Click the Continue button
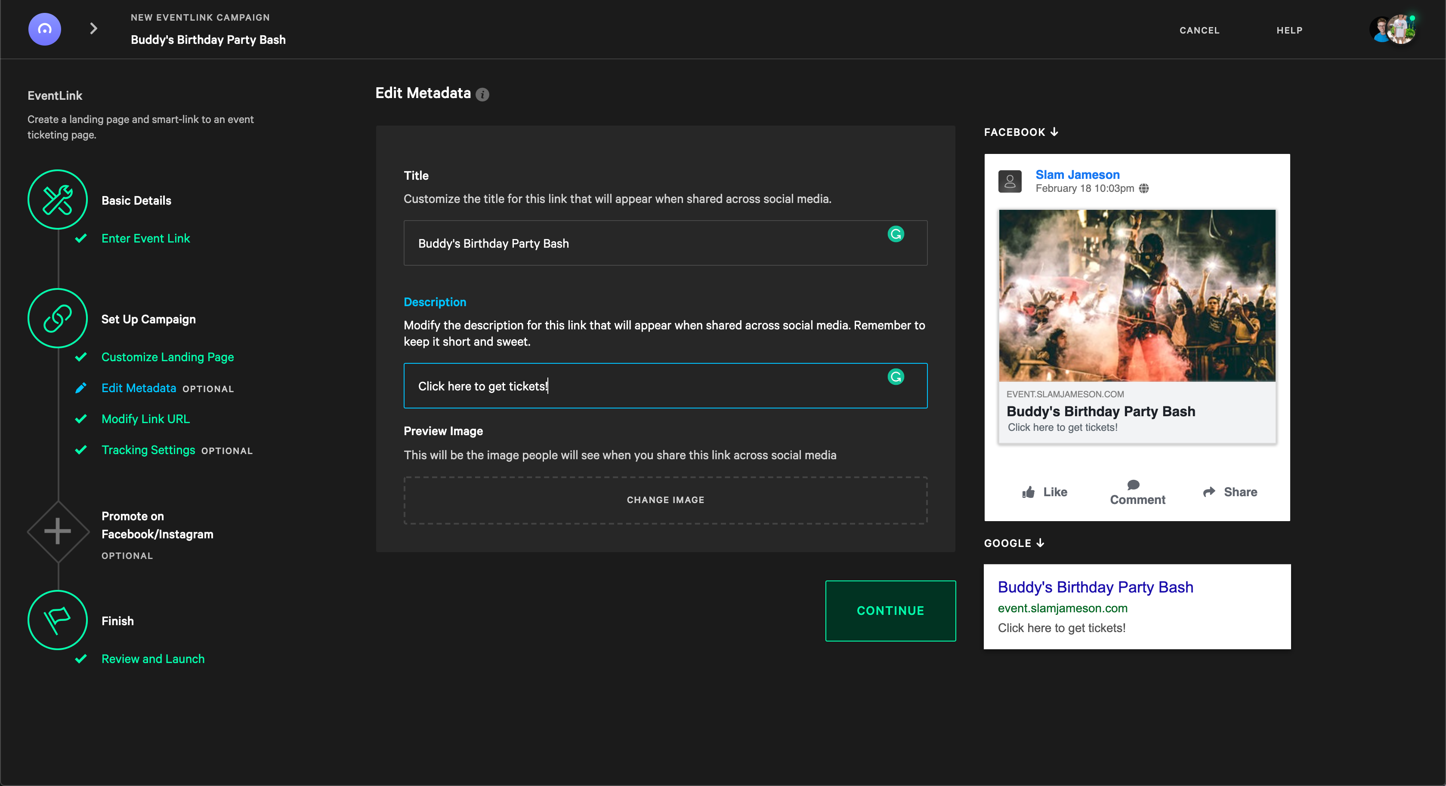 (890, 611)
